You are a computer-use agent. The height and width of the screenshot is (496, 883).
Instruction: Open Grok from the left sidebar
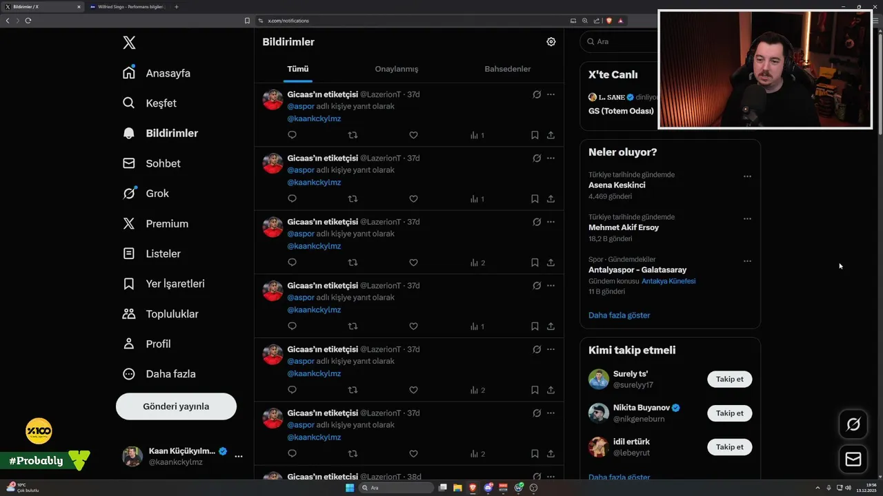pyautogui.click(x=146, y=194)
